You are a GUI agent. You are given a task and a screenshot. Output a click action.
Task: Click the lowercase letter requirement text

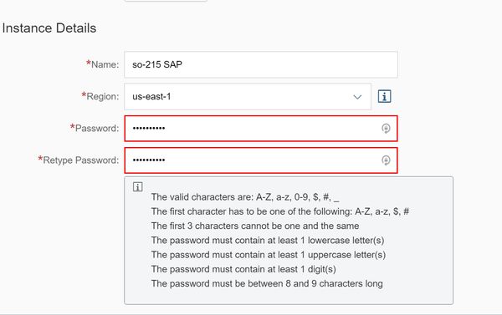268,240
